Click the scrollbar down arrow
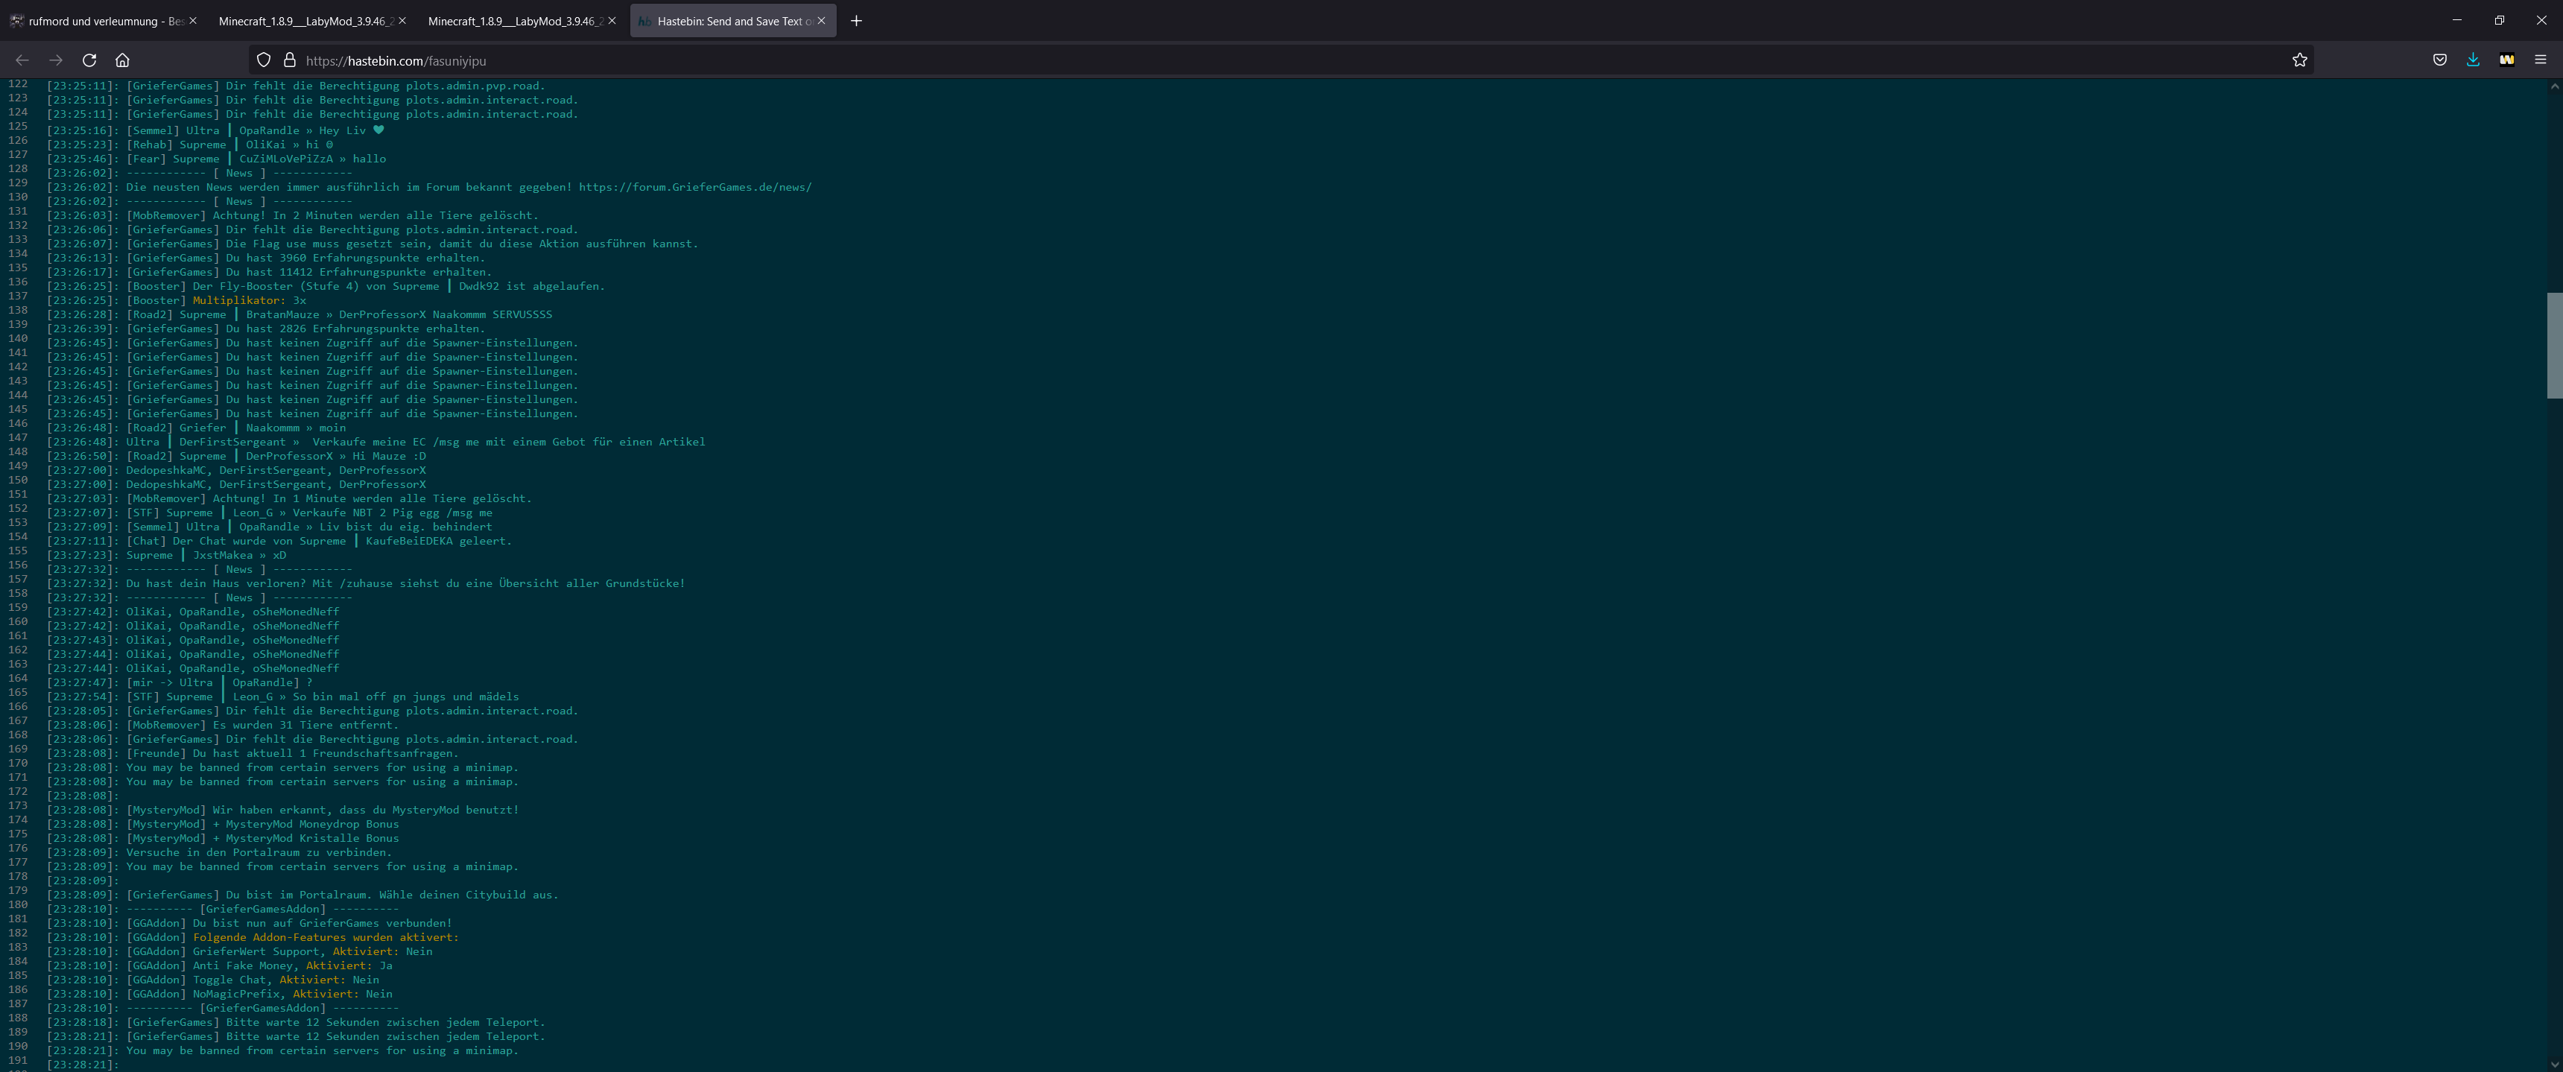The height and width of the screenshot is (1072, 2563). click(2554, 1064)
